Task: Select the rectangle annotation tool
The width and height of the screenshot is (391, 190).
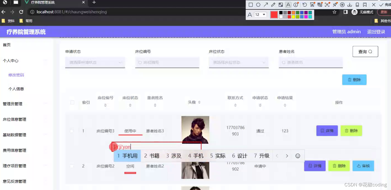Action: (251, 5)
